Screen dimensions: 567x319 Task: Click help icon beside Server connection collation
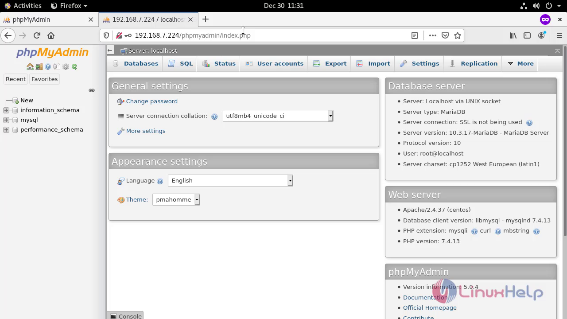[214, 117]
